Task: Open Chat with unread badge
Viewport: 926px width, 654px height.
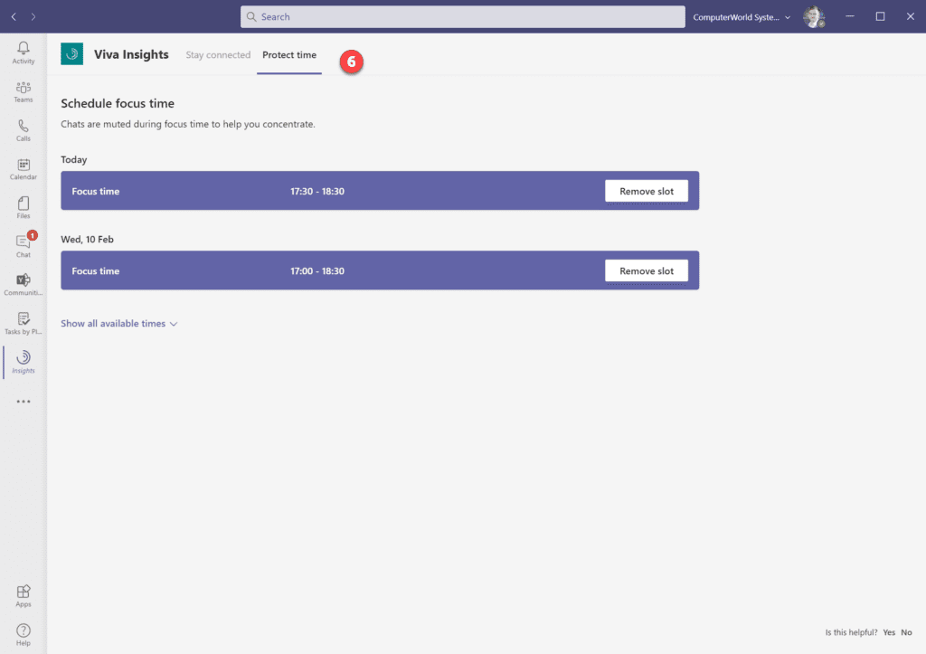Action: (23, 246)
